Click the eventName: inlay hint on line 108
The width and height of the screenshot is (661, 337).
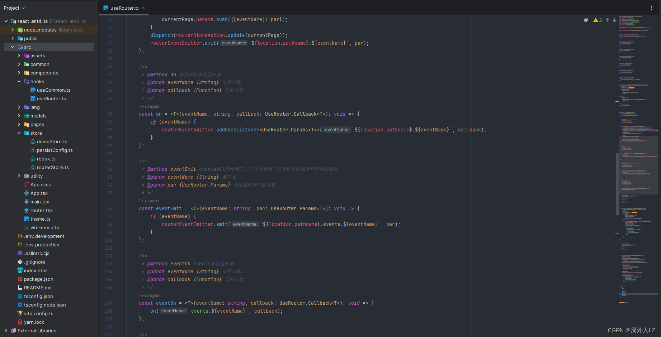173,311
